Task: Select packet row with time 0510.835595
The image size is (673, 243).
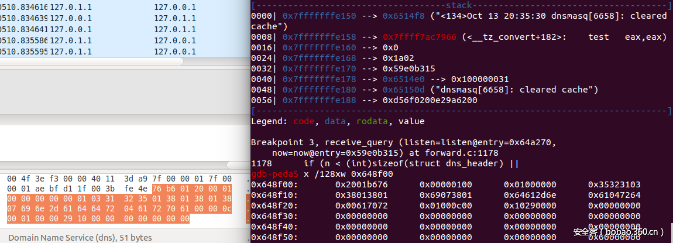Action: (125, 52)
